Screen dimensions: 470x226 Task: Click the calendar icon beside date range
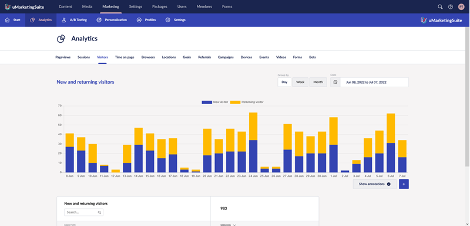335,82
